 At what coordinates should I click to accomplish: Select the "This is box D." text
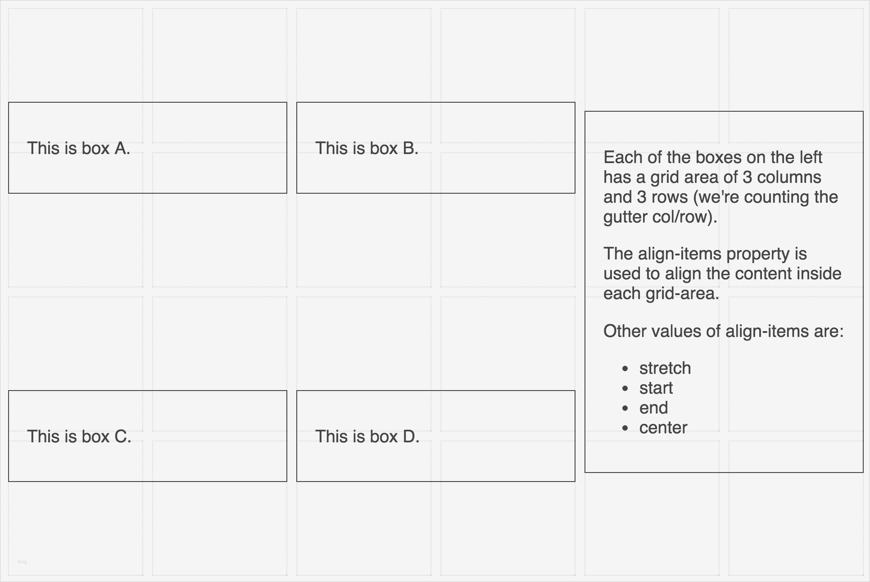(x=367, y=436)
